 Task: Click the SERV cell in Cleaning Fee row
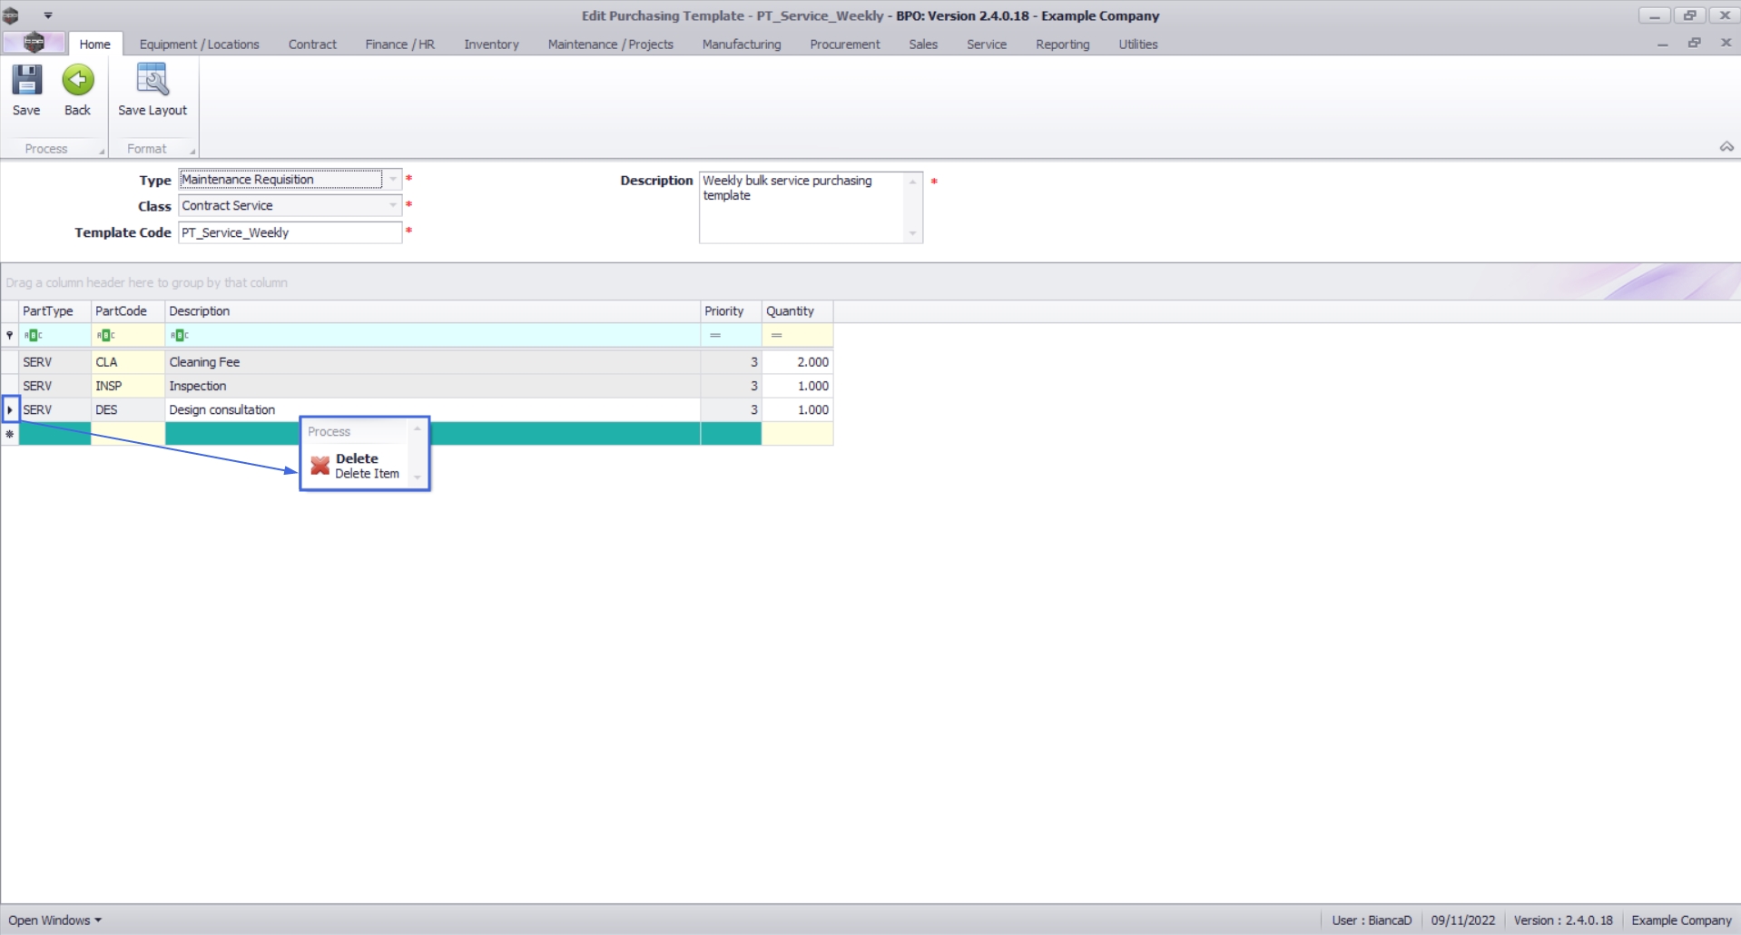coord(55,362)
